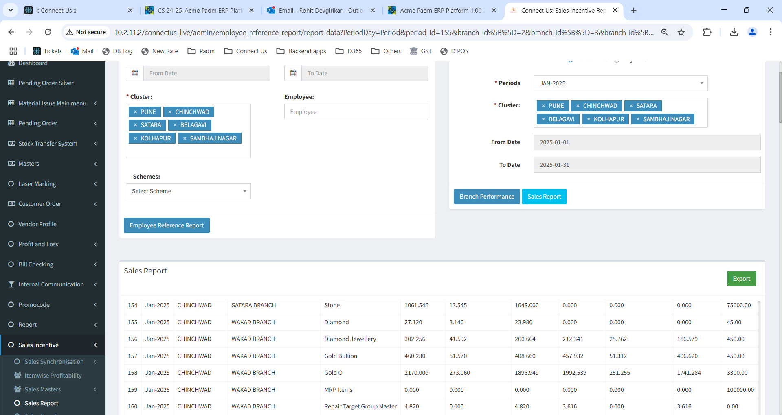Export the Sales Report table

[741, 279]
